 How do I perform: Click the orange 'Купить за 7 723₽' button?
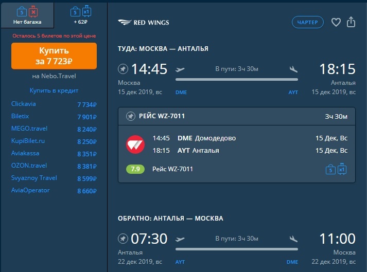click(54, 56)
